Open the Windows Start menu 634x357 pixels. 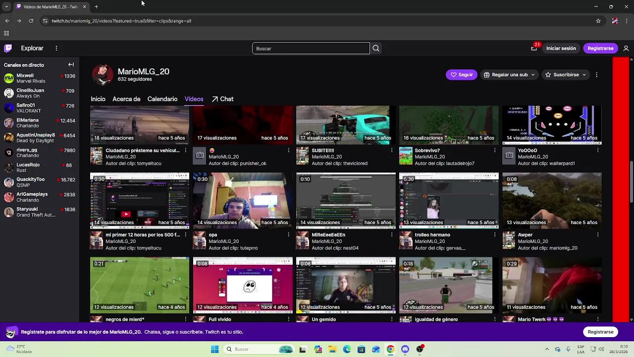tap(214, 349)
